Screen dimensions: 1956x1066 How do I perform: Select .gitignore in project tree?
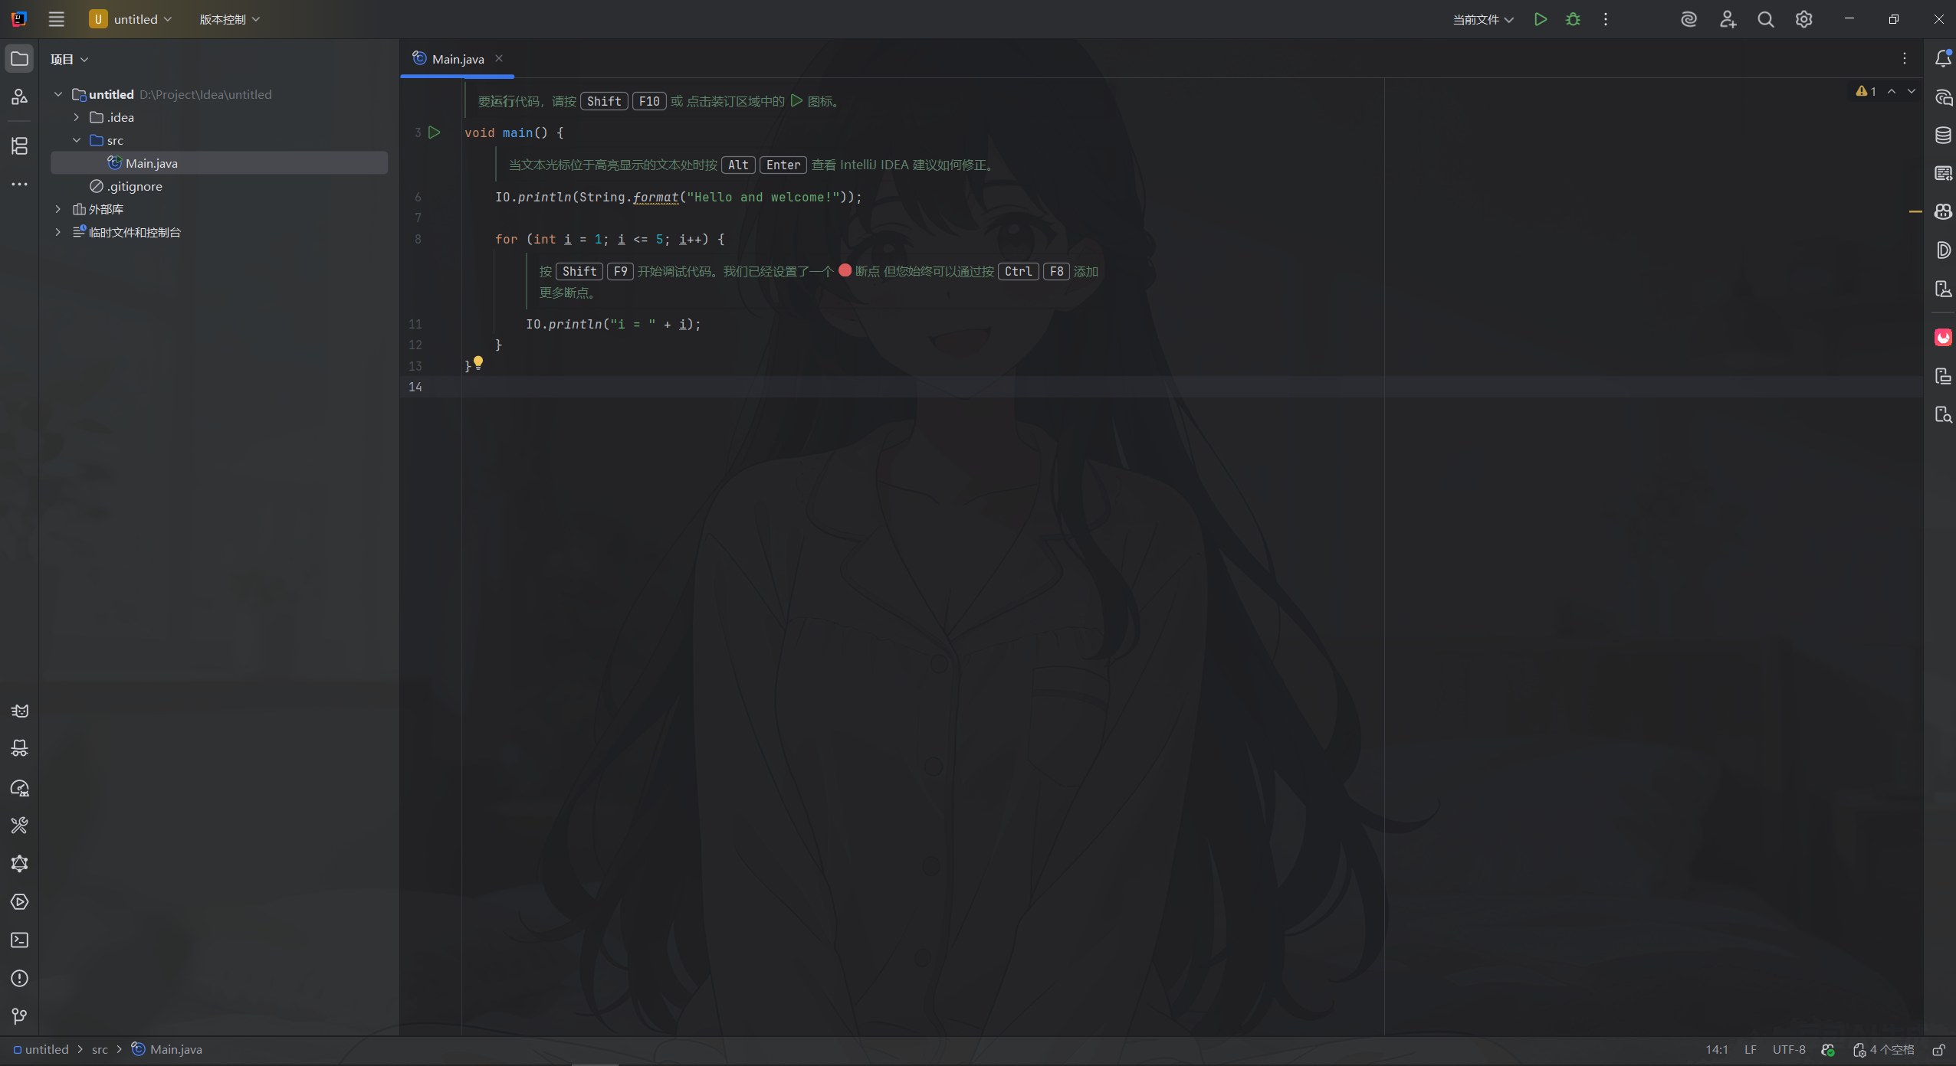point(134,186)
